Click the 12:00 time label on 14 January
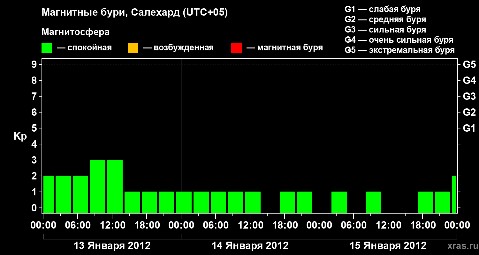The height and width of the screenshot is (255, 479). (x=250, y=225)
